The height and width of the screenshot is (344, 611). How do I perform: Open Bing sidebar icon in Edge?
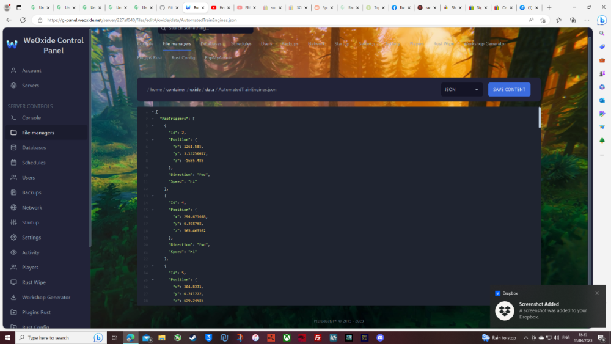[x=602, y=20]
